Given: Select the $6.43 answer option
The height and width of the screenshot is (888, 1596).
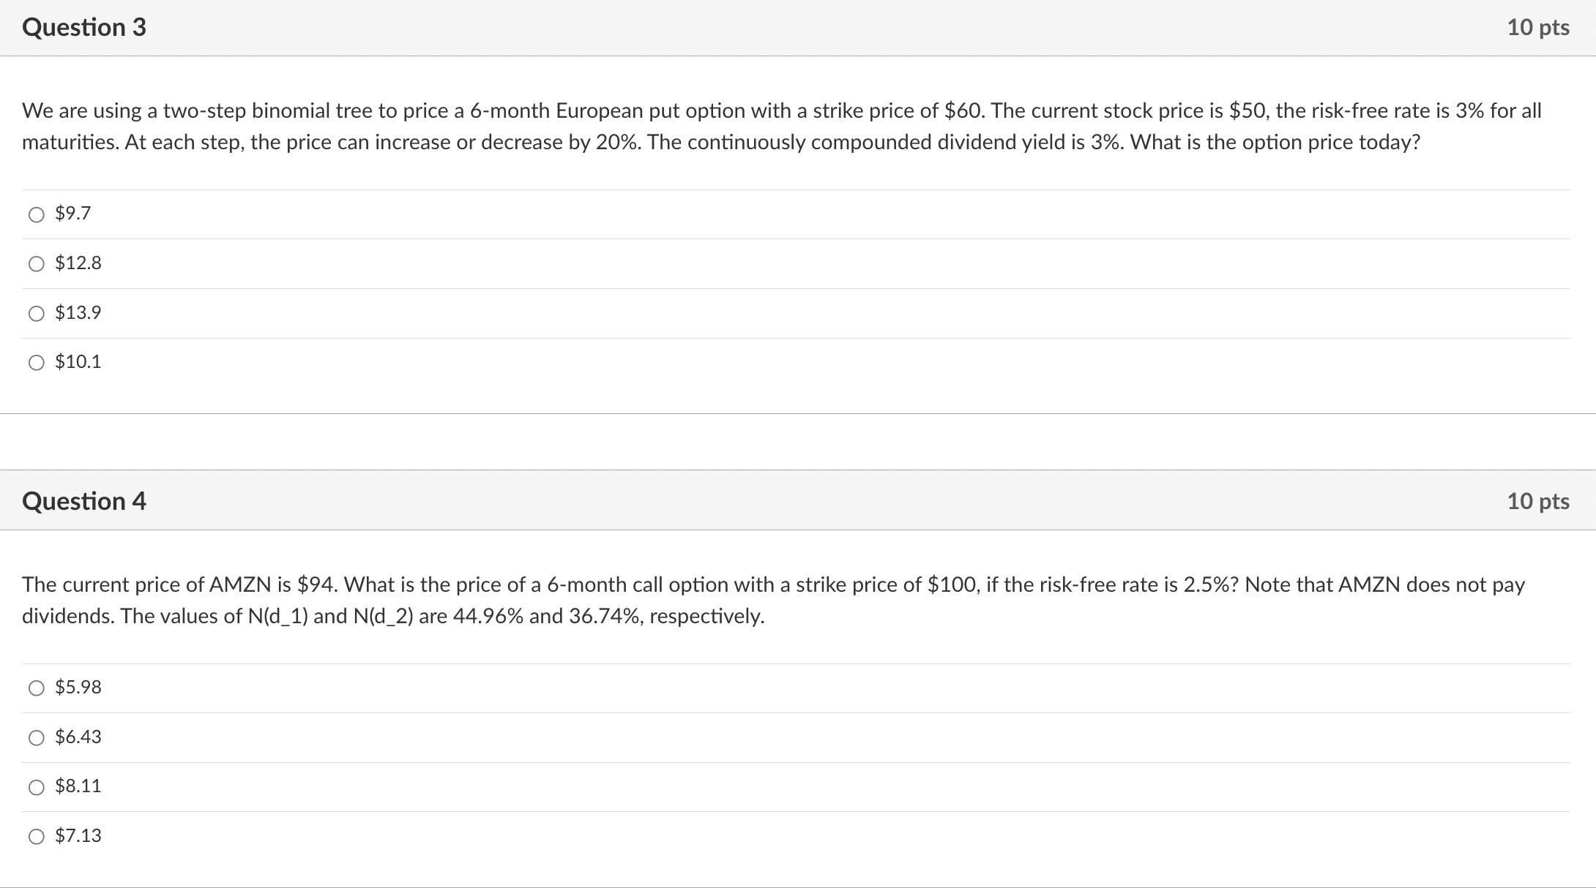Looking at the screenshot, I should click(x=36, y=737).
